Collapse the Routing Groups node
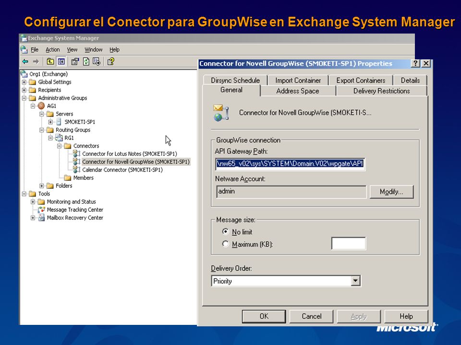The width and height of the screenshot is (461, 345). (42, 130)
